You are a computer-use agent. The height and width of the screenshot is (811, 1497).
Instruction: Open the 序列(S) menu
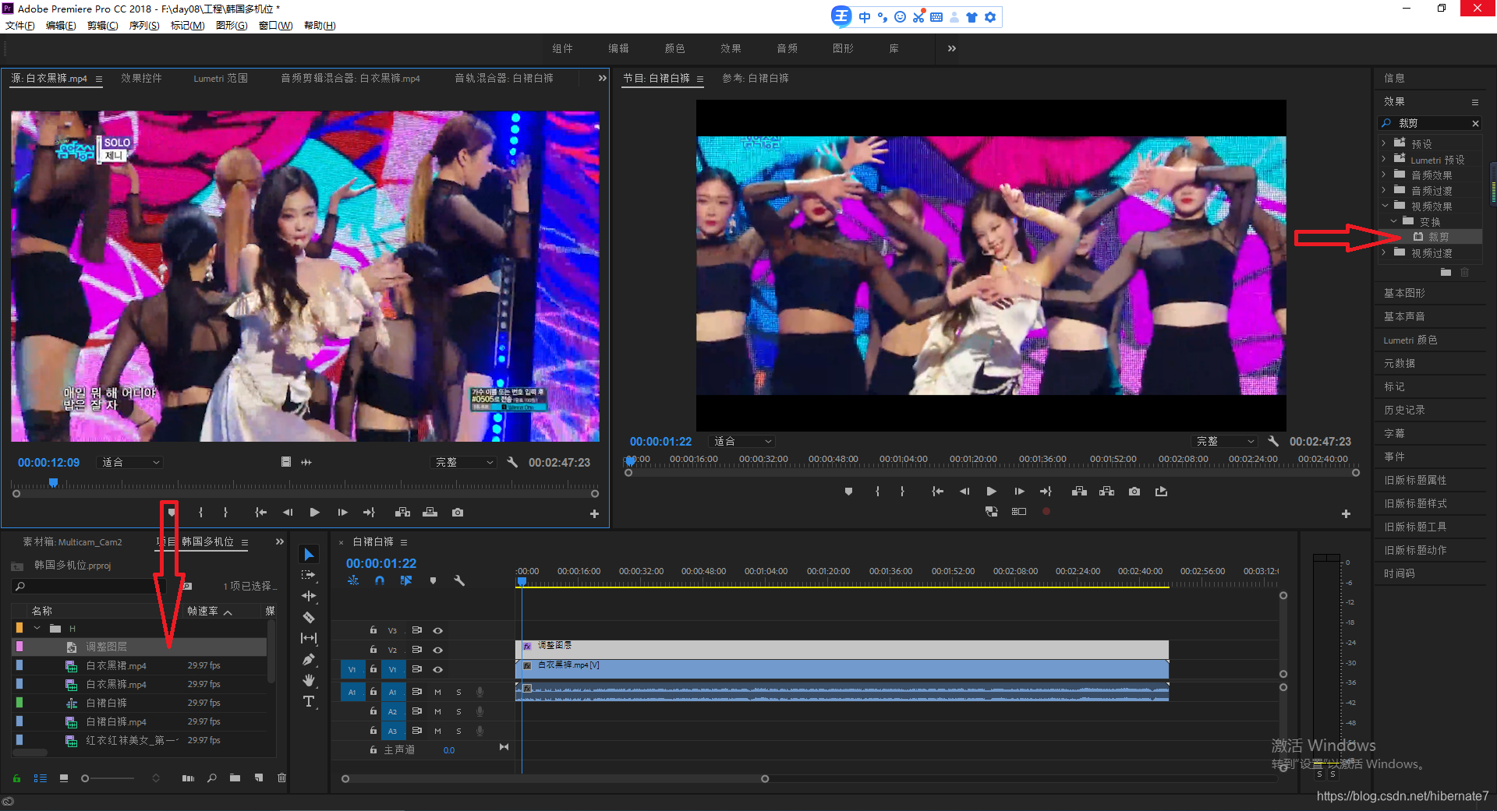tap(144, 26)
